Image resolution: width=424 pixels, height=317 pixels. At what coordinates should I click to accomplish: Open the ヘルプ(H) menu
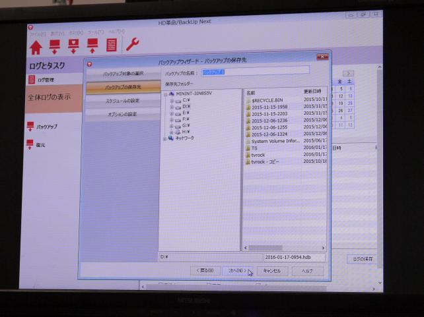[116, 32]
